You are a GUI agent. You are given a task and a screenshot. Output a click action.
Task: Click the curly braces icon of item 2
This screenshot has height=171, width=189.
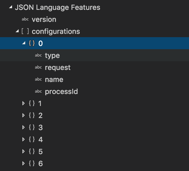click(x=32, y=115)
